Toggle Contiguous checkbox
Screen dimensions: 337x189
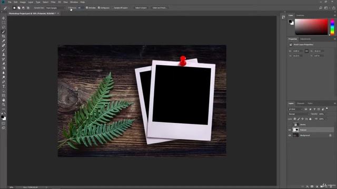pyautogui.click(x=99, y=8)
